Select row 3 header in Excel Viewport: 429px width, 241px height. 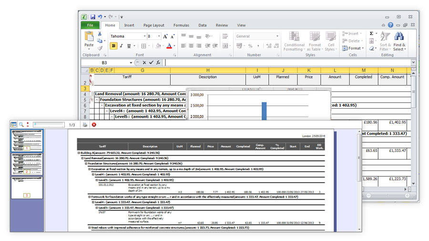tap(85, 89)
